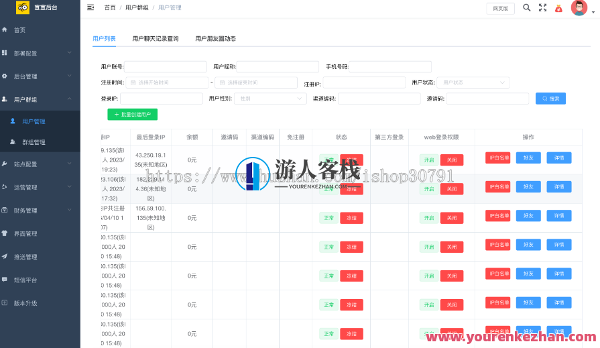
Task: Click 详情 for row 156.59.100.135
Action: pos(559,215)
